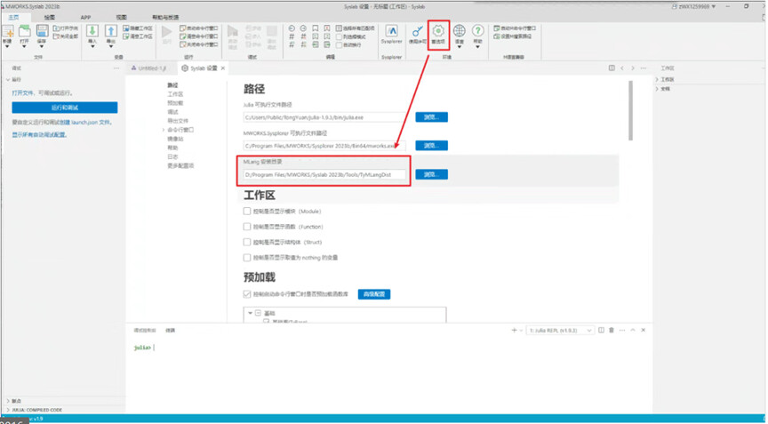This screenshot has height=424, width=768.
Task: Click the Export (导出) blue arrow icon
Action: [111, 31]
